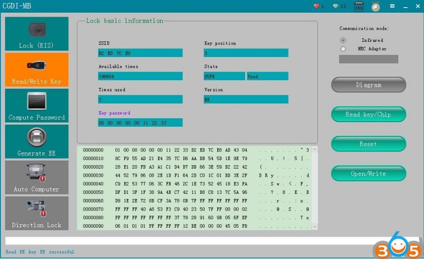Image resolution: width=424 pixels, height=259 pixels.
Task: Click the Reset button
Action: click(368, 144)
